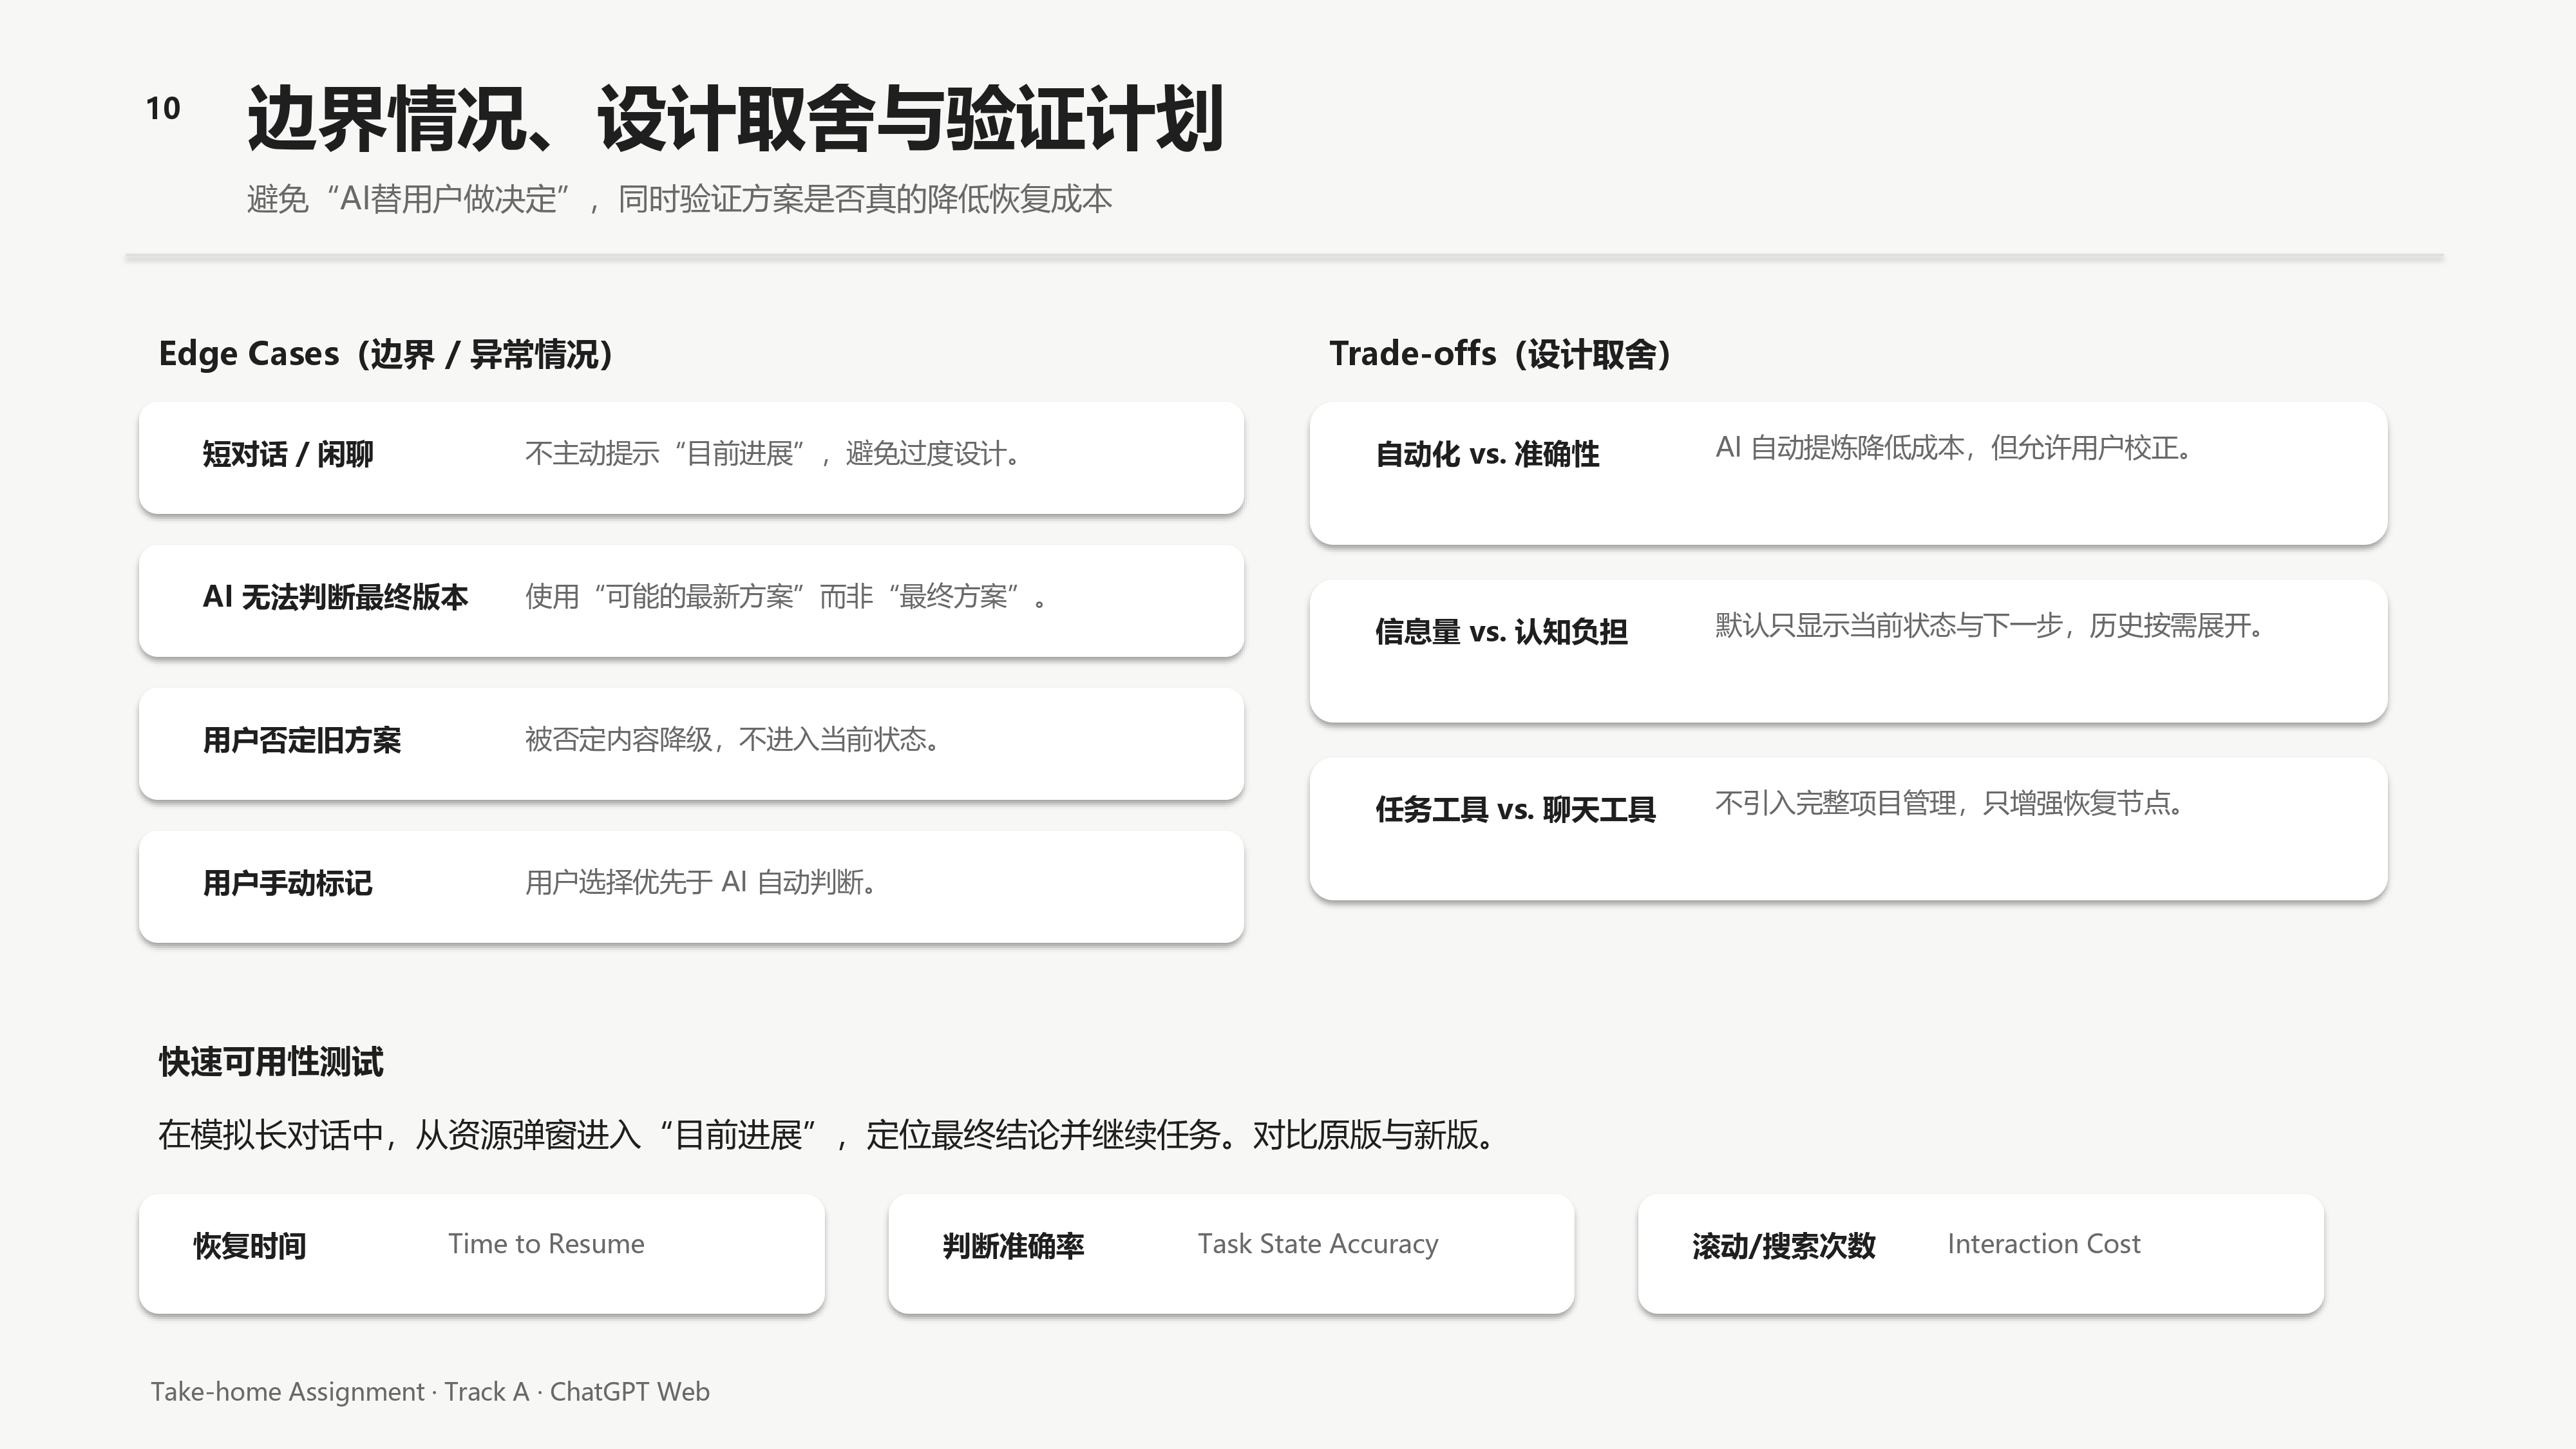Click the slide number 10
The image size is (2576, 1449).
pyautogui.click(x=163, y=108)
